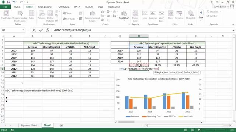Image resolution: width=236 pixels, height=132 pixels.
Task: Click the Excel Help question mark
Action: [212, 2]
